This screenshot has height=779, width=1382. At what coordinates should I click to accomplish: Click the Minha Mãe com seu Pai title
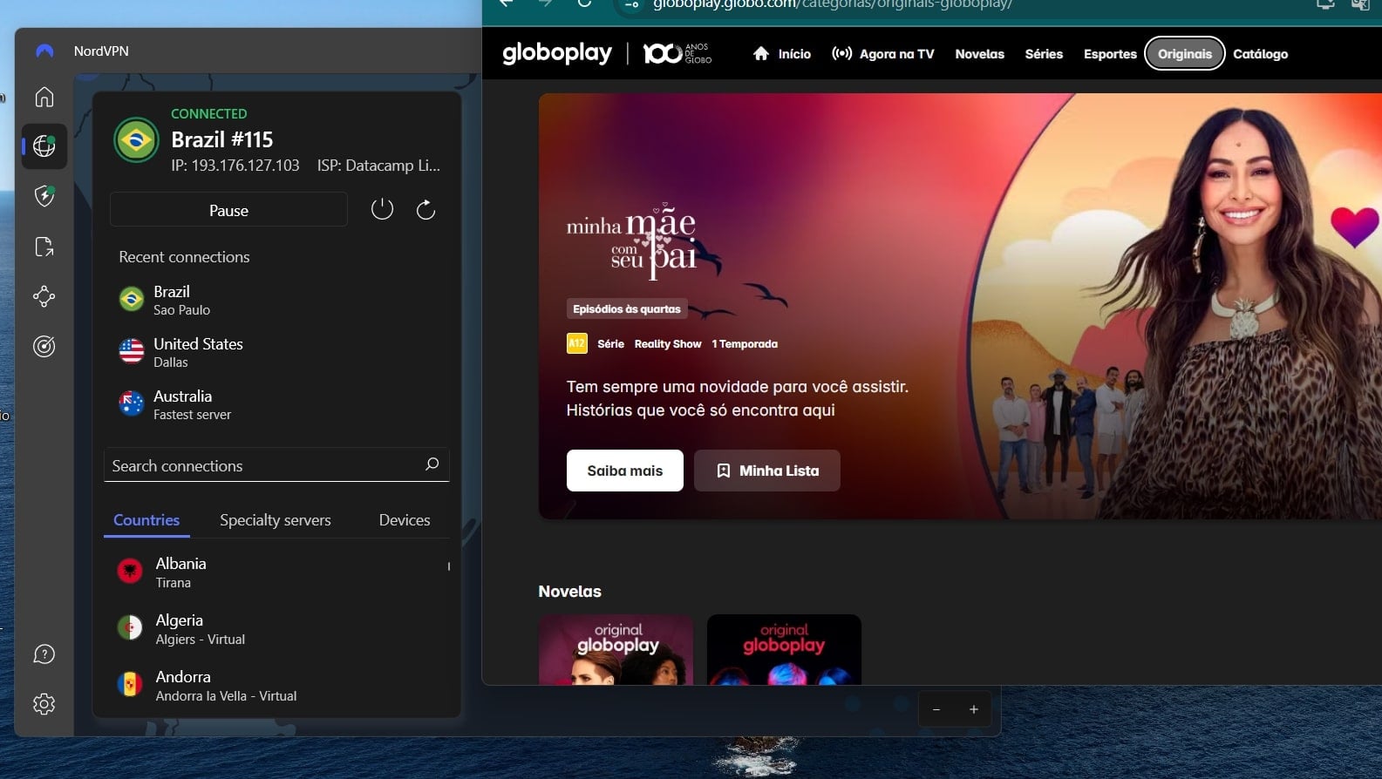coord(633,241)
